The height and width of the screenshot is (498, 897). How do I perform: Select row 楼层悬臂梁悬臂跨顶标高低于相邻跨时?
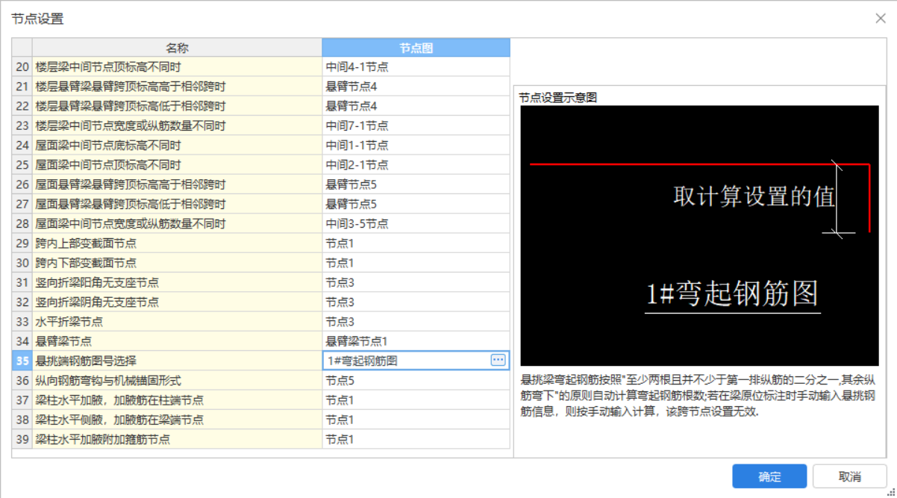coord(177,106)
